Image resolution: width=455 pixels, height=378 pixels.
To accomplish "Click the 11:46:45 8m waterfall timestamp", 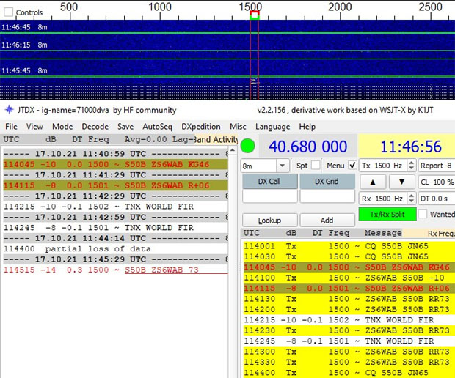I will point(24,27).
